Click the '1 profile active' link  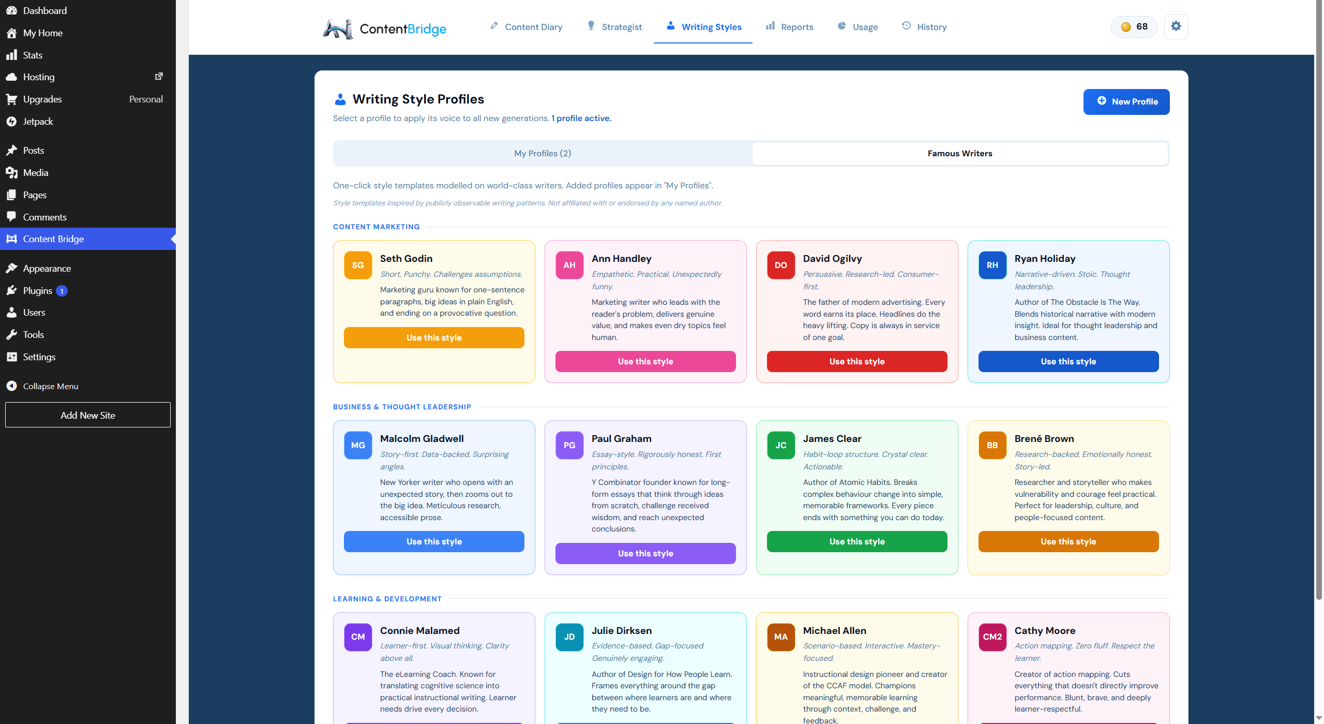(x=581, y=119)
